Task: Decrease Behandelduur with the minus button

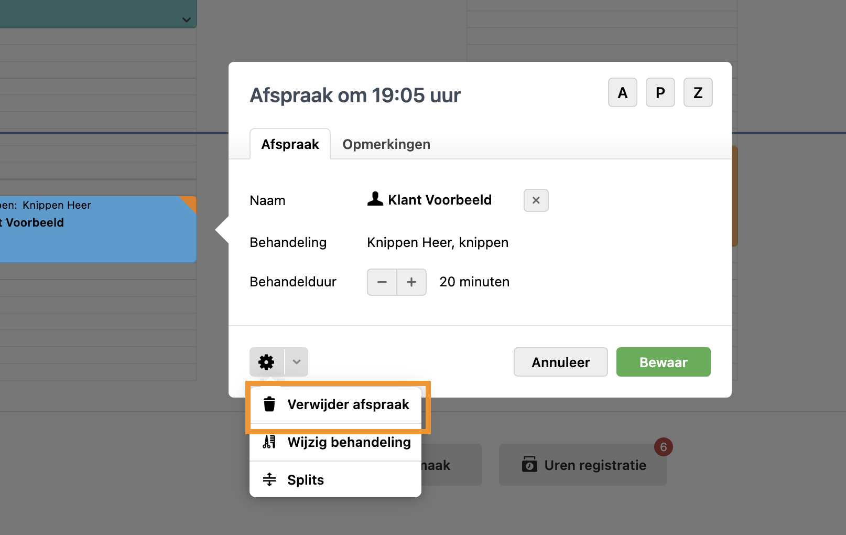Action: pos(382,282)
